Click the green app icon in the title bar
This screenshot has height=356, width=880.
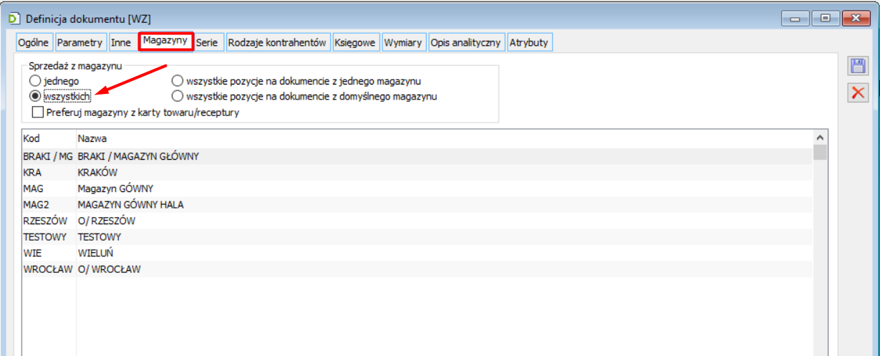[12, 18]
